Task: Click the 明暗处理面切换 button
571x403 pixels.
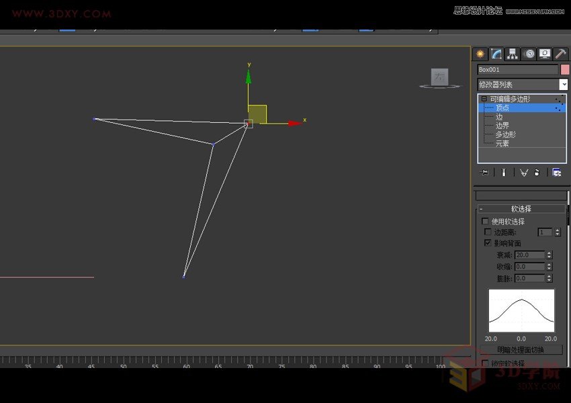Action: (521, 350)
